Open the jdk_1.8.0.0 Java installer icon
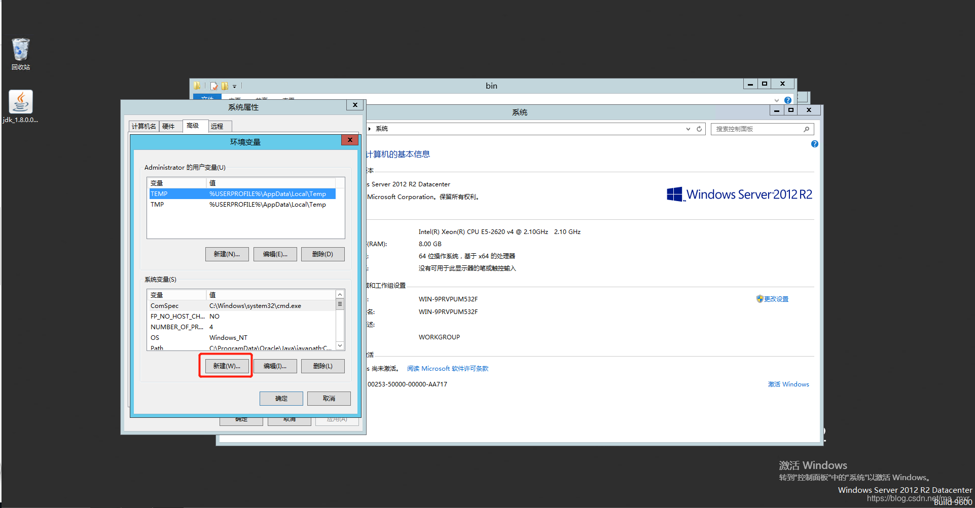Image resolution: width=975 pixels, height=508 pixels. (x=21, y=106)
